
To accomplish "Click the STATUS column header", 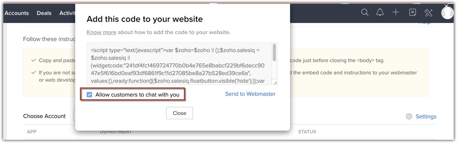I will (307, 132).
